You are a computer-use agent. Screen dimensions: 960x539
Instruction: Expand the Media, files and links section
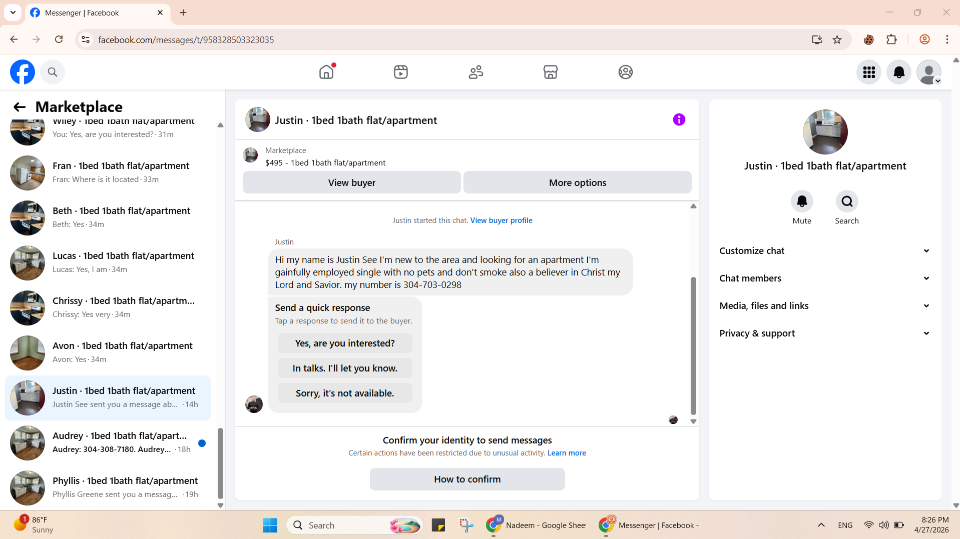[825, 306]
